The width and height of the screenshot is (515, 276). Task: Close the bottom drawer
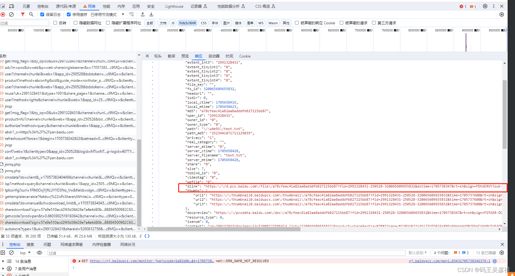pyautogui.click(x=502, y=244)
